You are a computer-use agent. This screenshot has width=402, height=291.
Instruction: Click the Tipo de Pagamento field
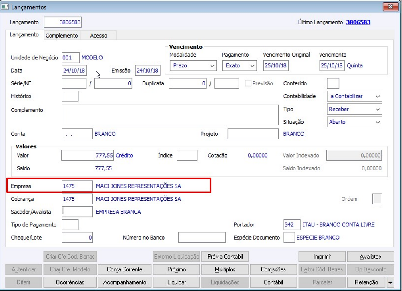(70, 225)
